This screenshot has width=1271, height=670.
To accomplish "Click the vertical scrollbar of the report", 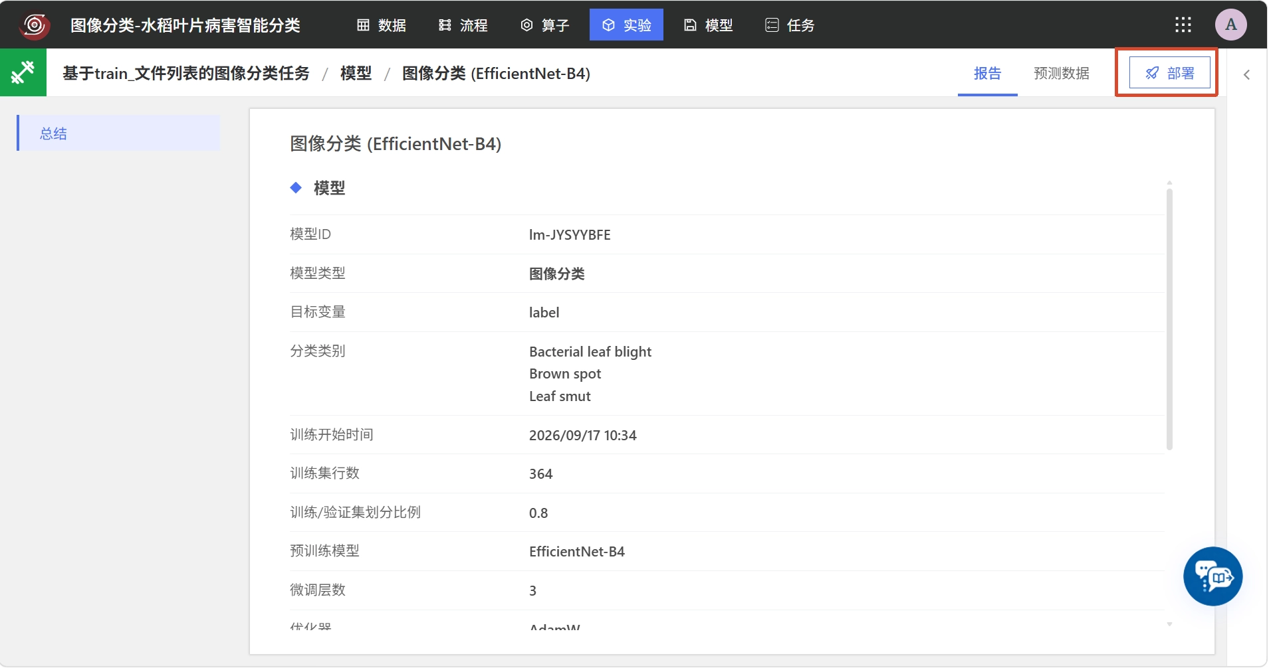I will pyautogui.click(x=1169, y=319).
